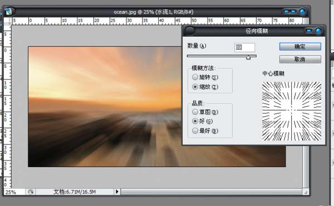334x206 pixels.
Task: Choose 草图 (D) quality option
Action: point(195,112)
